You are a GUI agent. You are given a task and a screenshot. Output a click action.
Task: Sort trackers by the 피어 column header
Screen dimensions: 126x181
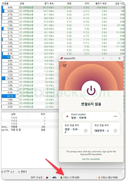pyautogui.click(x=37, y=114)
